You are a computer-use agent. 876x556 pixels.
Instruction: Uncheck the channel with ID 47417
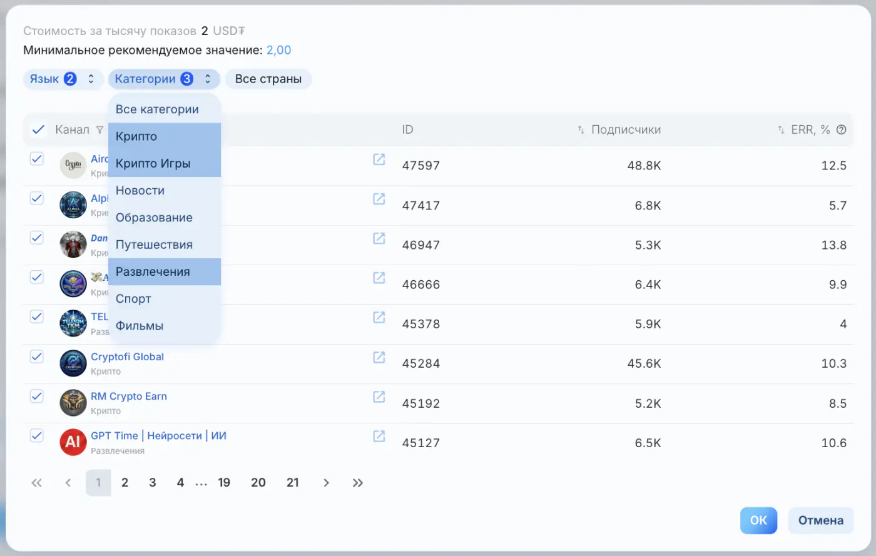pyautogui.click(x=37, y=198)
